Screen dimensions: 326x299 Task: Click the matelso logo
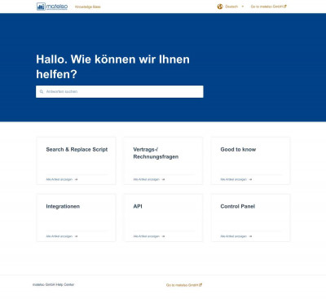click(x=52, y=7)
